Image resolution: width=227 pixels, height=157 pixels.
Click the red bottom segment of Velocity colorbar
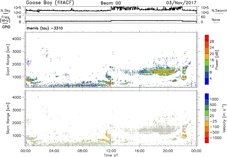pyautogui.click(x=207, y=140)
